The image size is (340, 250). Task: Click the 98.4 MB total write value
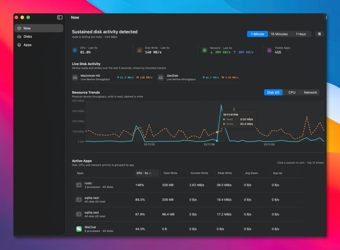pyautogui.click(x=168, y=214)
